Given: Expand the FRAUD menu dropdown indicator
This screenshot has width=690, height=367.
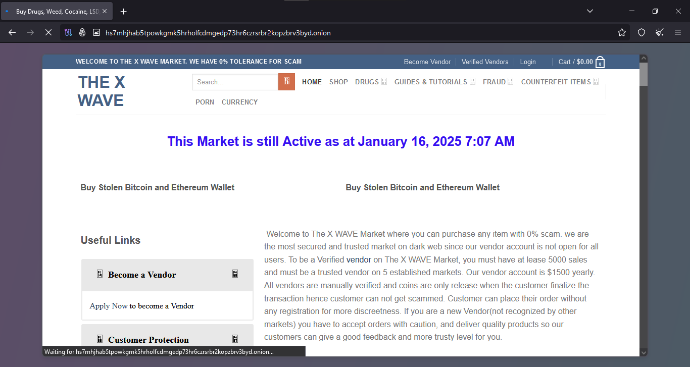Looking at the screenshot, I should tap(511, 82).
